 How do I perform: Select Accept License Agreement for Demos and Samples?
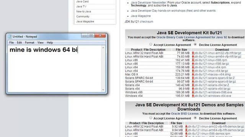tap(150, 118)
